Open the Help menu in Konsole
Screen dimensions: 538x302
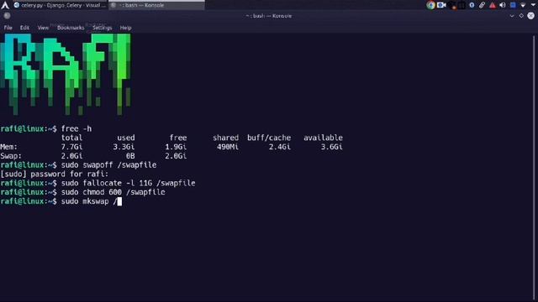point(125,28)
